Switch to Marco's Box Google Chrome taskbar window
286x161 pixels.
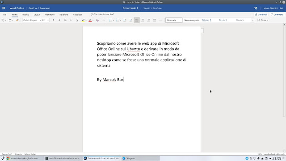pyautogui.click(x=25, y=158)
